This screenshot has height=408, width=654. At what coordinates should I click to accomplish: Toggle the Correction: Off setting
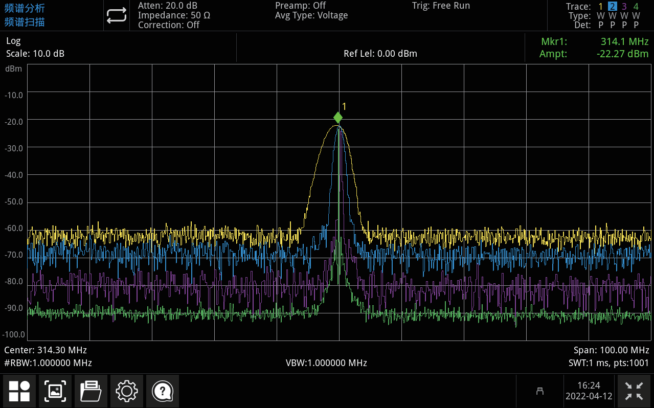pos(169,25)
